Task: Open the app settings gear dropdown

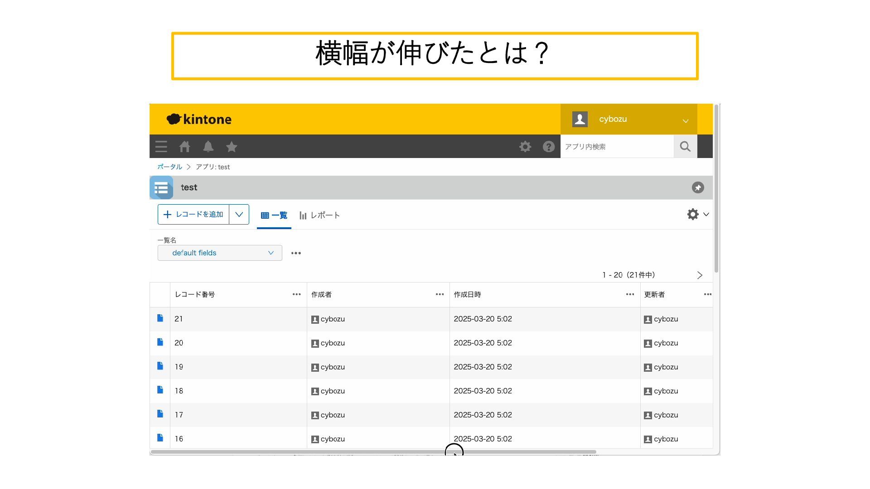Action: (697, 215)
